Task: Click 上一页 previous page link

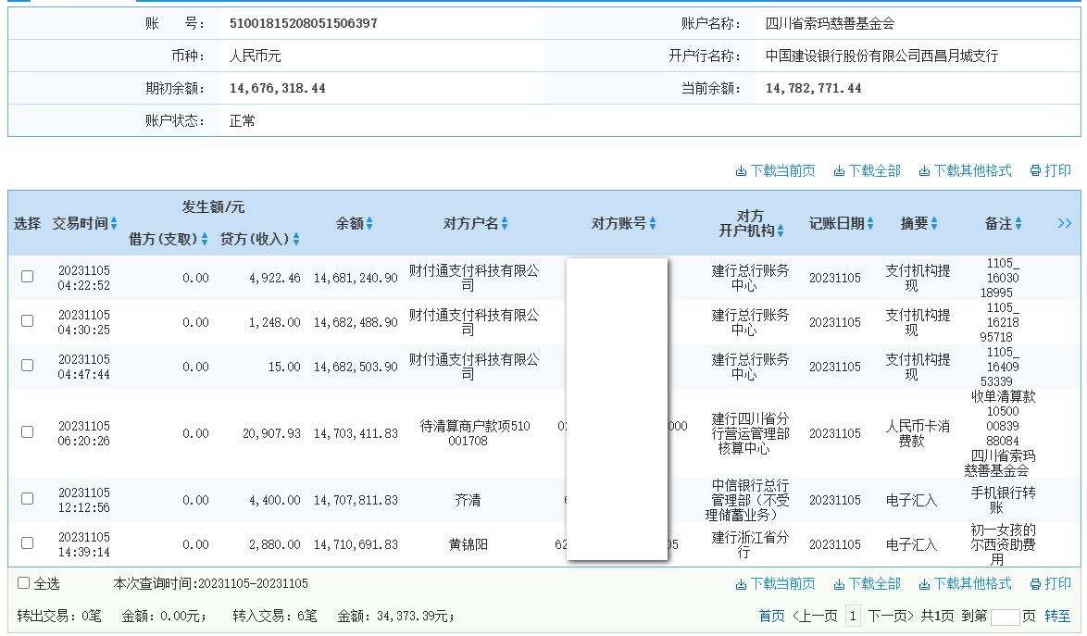Action: [x=815, y=616]
